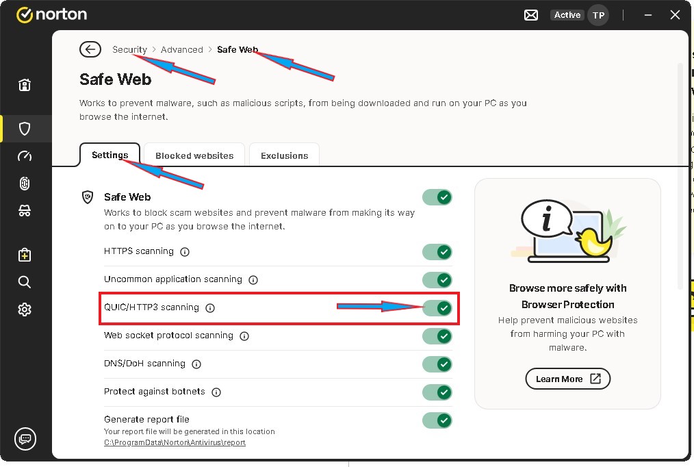694x467 pixels.
Task: Open the mail notifications envelope icon
Action: pyautogui.click(x=532, y=15)
